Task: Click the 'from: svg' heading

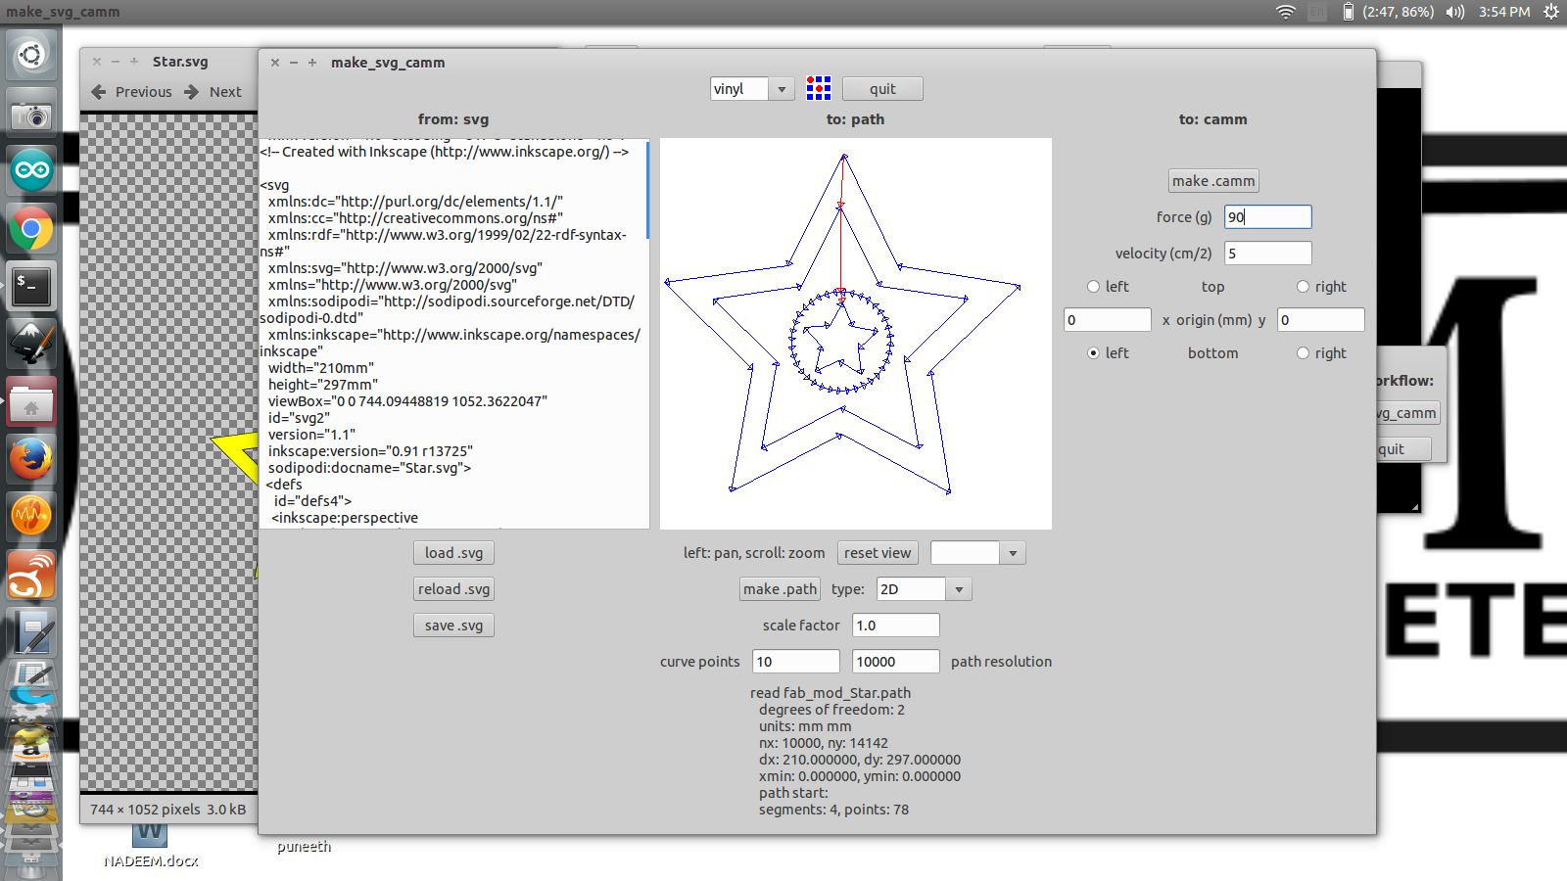Action: pyautogui.click(x=453, y=119)
